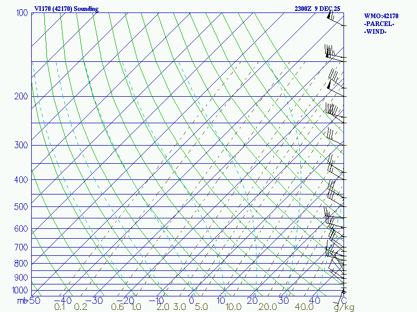Click the 0.6 mixing ratio label
Image resolution: width=417 pixels, height=312 pixels.
(x=117, y=307)
